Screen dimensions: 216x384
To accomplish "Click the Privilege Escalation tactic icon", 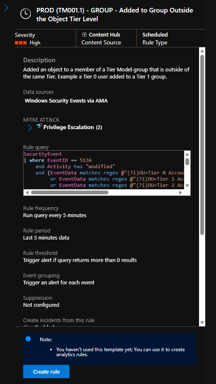I will (x=39, y=126).
